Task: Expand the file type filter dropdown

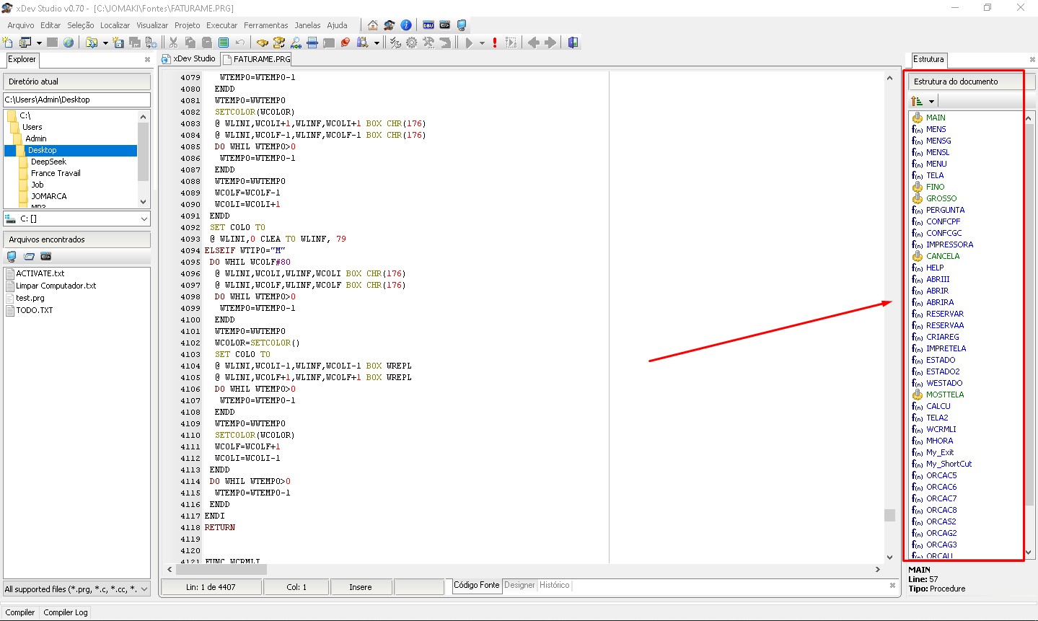Action: point(144,589)
